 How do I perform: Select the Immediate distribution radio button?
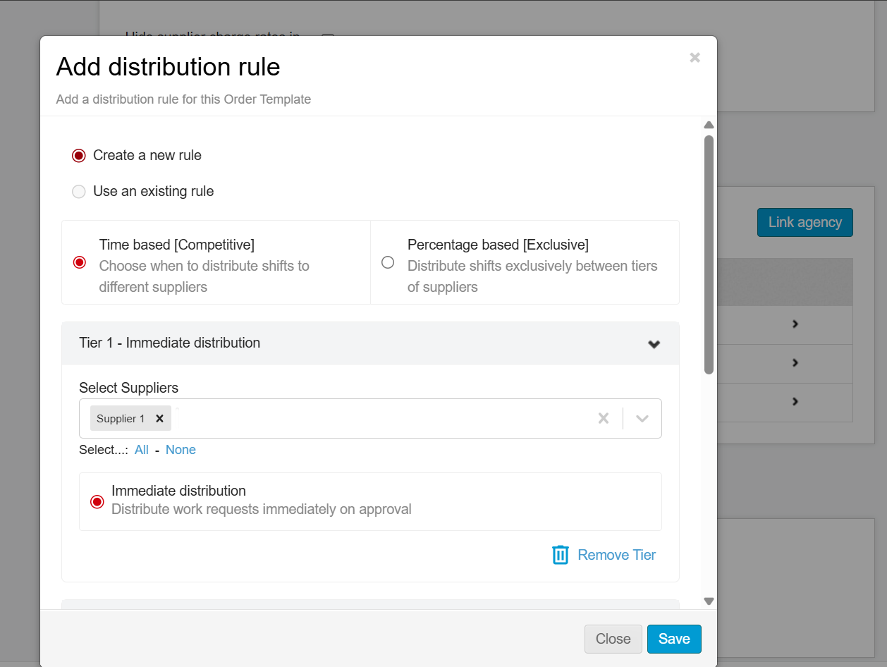pyautogui.click(x=97, y=501)
